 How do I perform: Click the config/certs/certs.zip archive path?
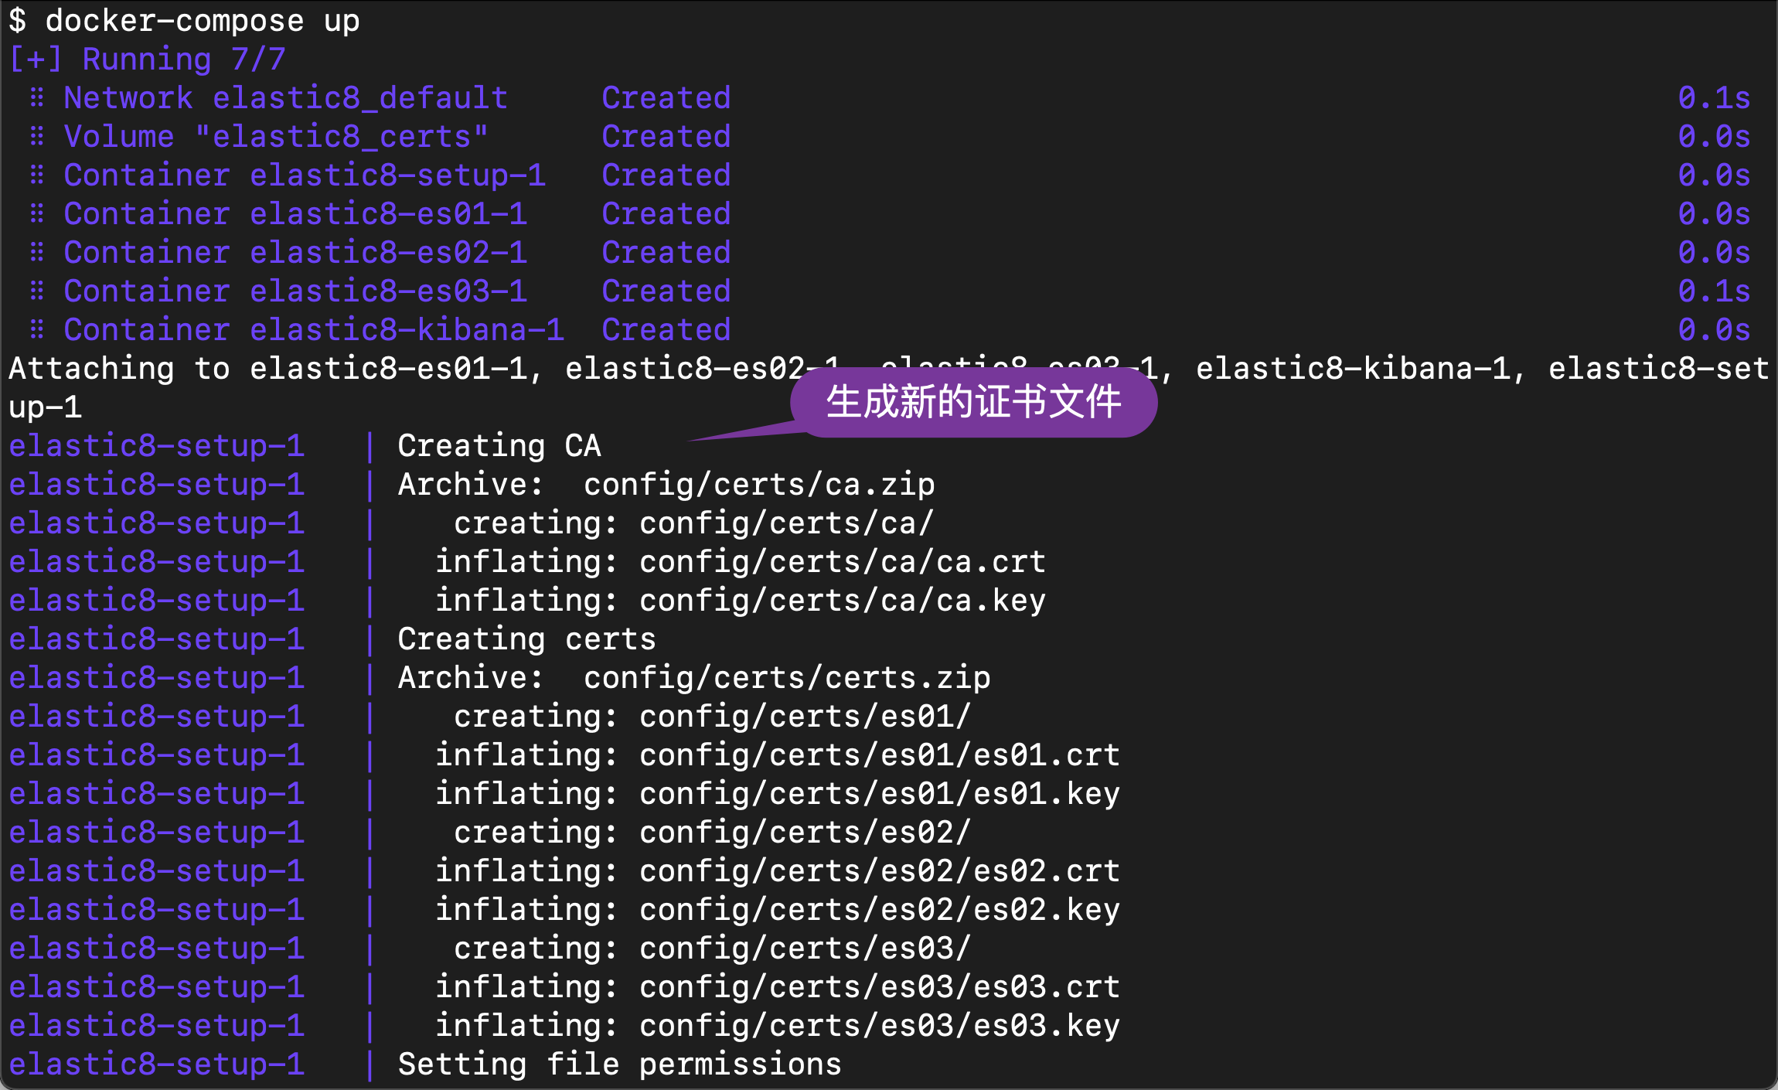tap(786, 678)
